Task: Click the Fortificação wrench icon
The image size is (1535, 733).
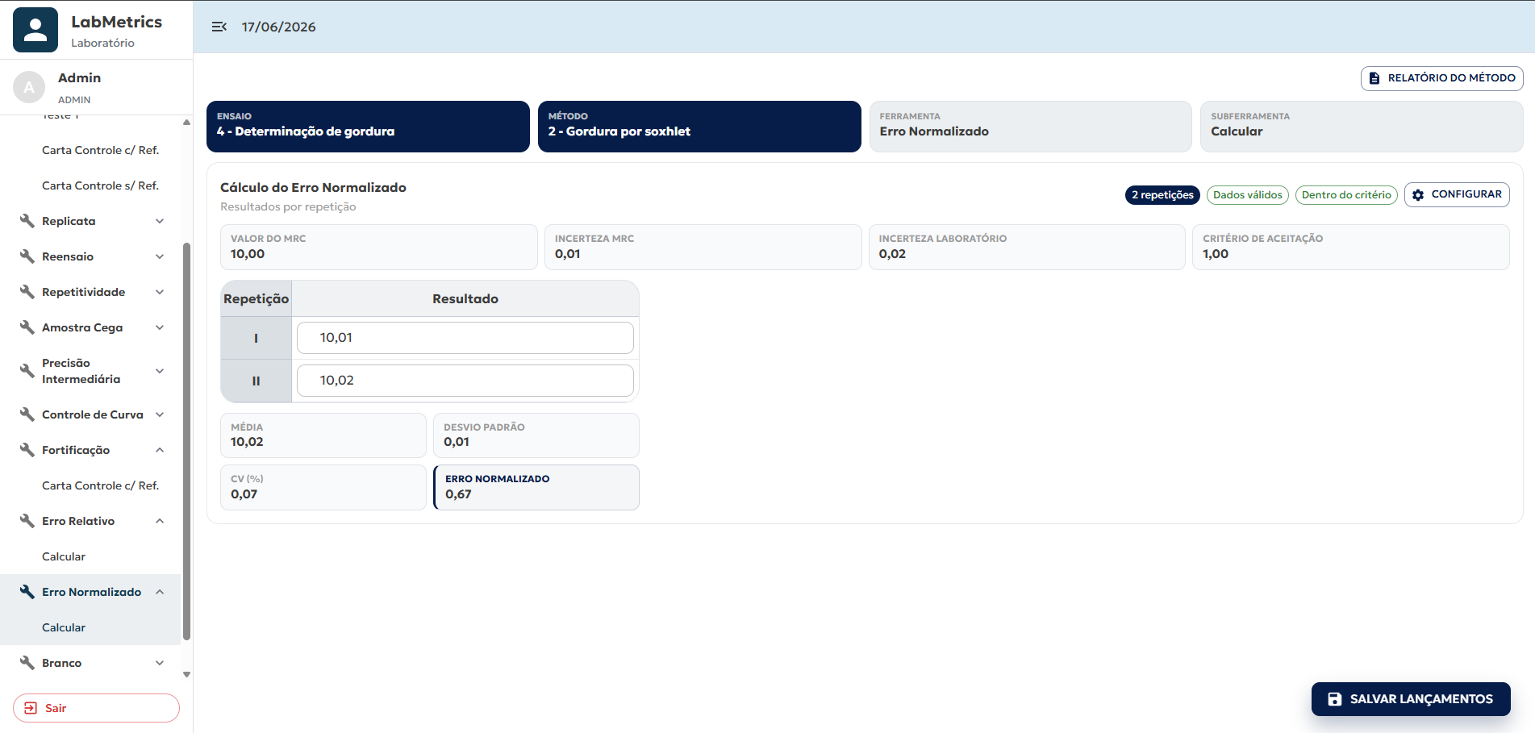Action: pyautogui.click(x=27, y=450)
